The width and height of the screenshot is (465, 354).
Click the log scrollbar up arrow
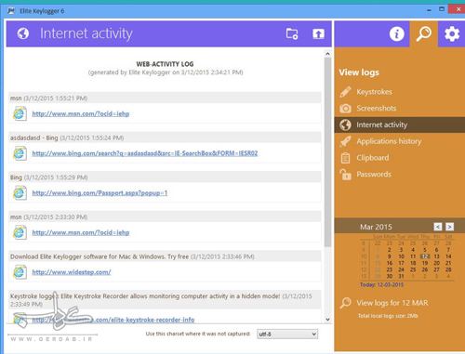pyautogui.click(x=327, y=54)
